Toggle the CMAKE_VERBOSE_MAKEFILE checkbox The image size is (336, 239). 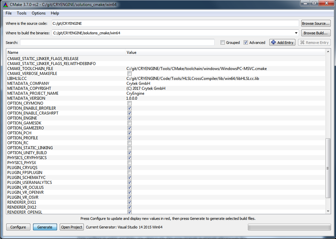pos(129,74)
